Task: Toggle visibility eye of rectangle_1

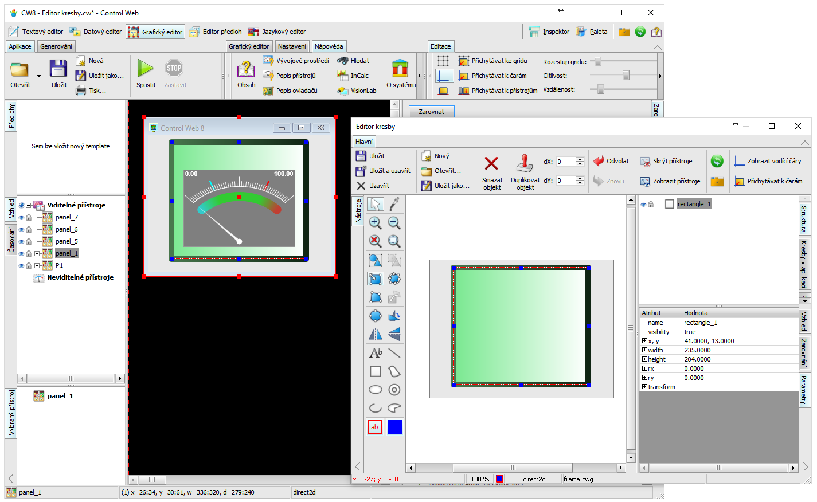Action: tap(643, 205)
